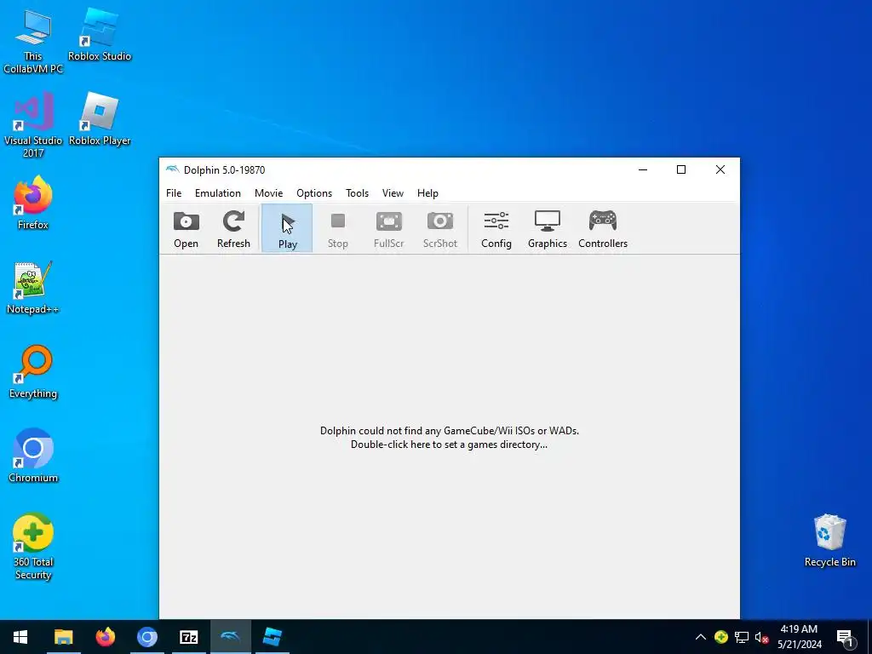Open Firefox from the taskbar
This screenshot has width=872, height=654.
coord(105,637)
